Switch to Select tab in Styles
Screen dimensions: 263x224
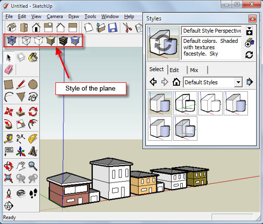(157, 69)
